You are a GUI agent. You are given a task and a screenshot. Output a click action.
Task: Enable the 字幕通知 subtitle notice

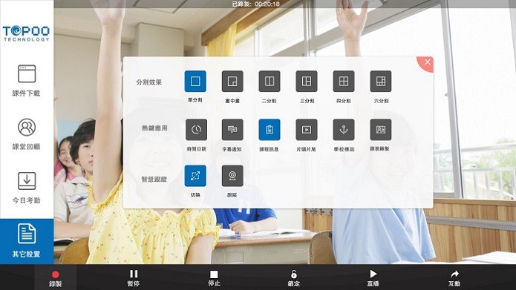click(x=232, y=130)
